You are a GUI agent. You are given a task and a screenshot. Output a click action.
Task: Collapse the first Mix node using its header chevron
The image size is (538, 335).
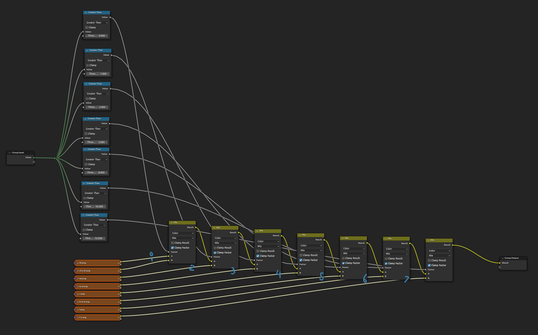pos(171,222)
